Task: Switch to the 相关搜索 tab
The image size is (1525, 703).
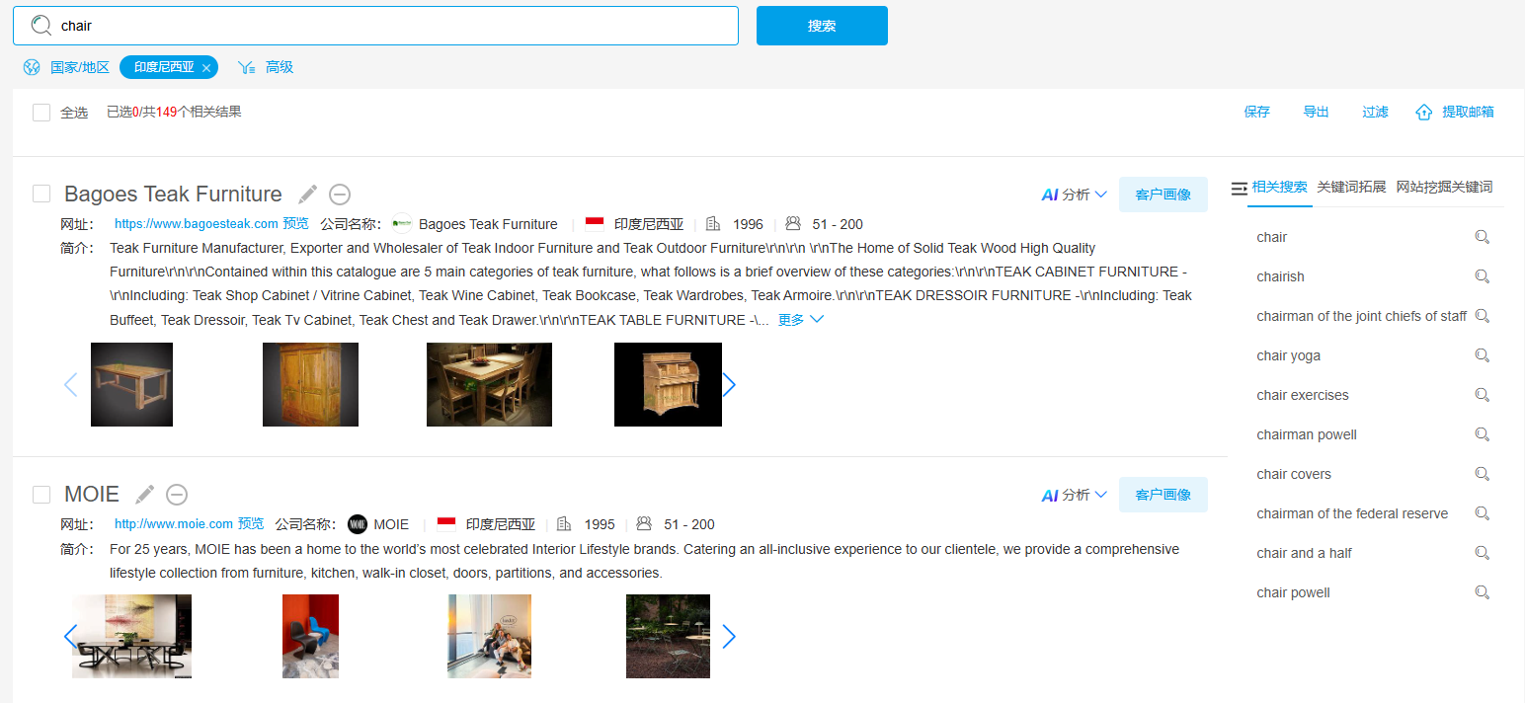Action: (x=1280, y=187)
